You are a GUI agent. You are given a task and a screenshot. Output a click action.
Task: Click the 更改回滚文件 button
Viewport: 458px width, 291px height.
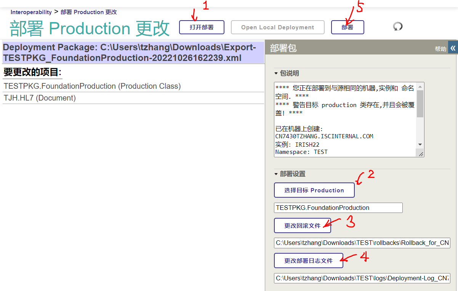302,225
